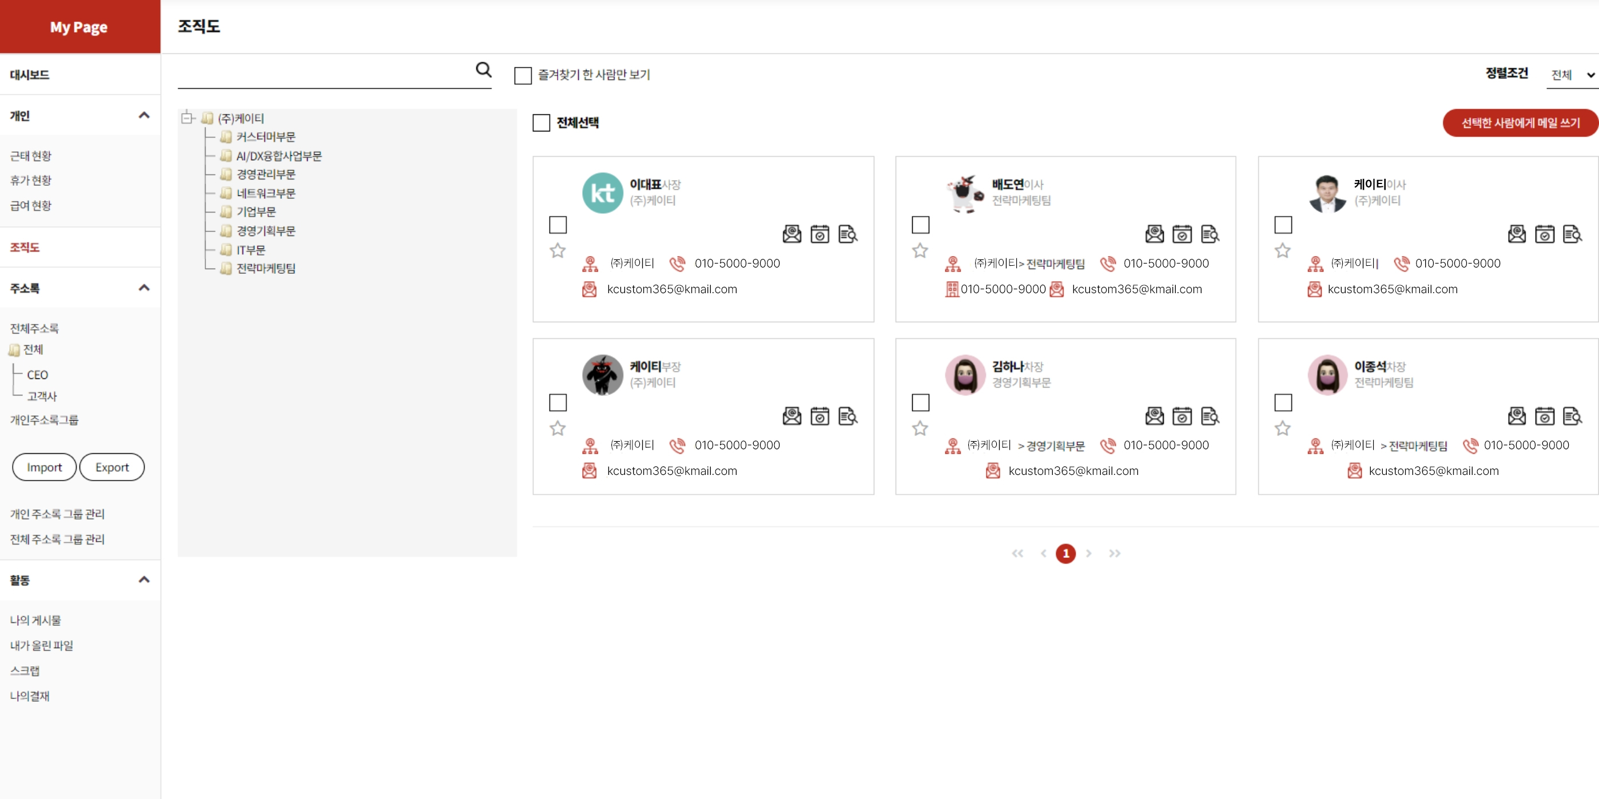Select 전략마케팅팀 in the org tree
Viewport: 1599px width, 799px height.
pyautogui.click(x=266, y=268)
